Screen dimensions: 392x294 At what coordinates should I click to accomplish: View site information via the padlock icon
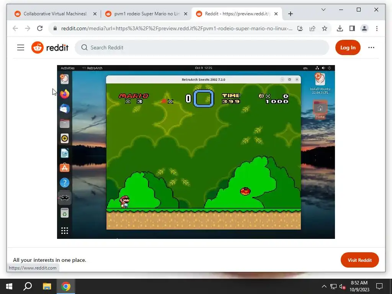pyautogui.click(x=55, y=28)
